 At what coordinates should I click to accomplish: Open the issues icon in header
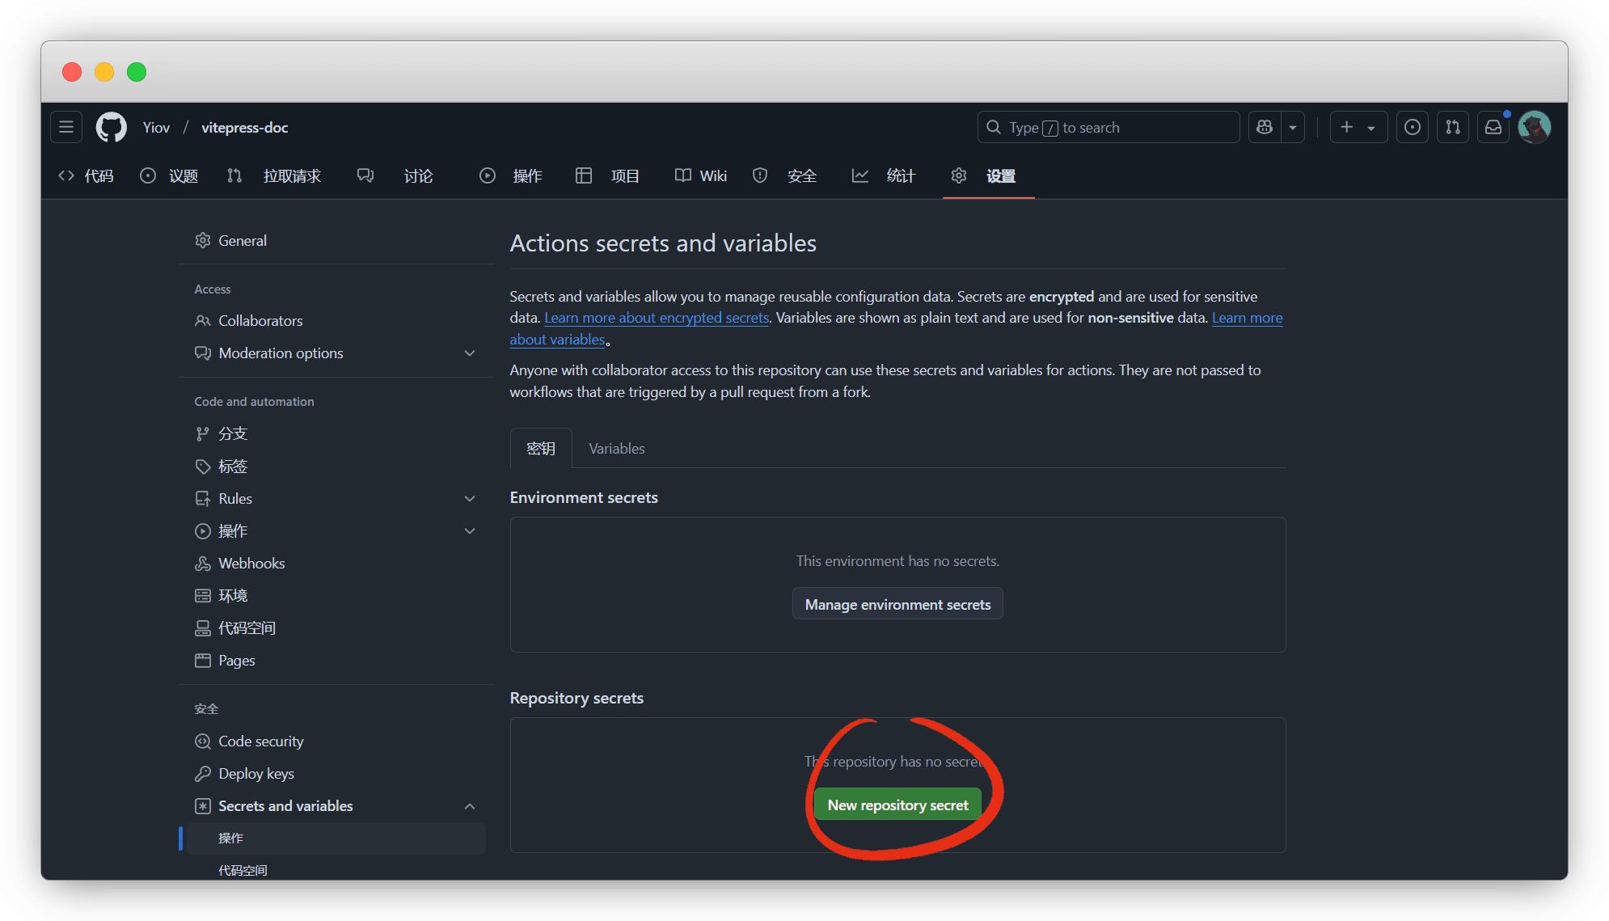[x=1412, y=127]
